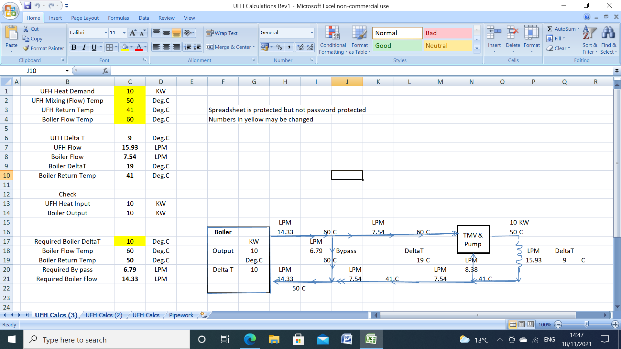
Task: Switch to Pipework sheet
Action: click(x=181, y=315)
